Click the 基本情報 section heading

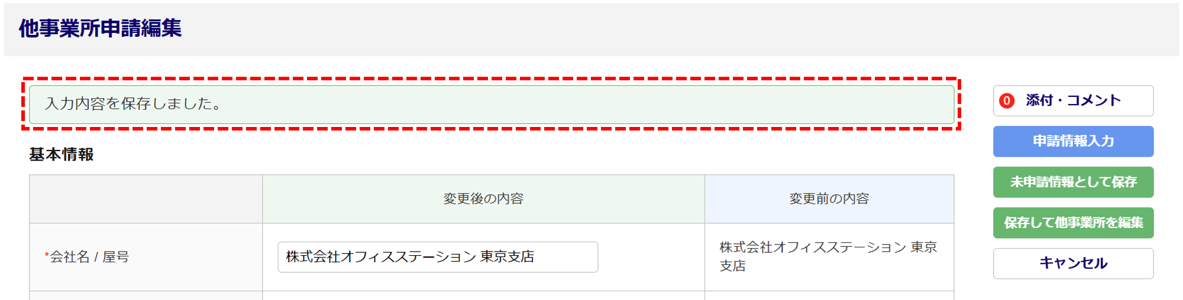tap(62, 155)
